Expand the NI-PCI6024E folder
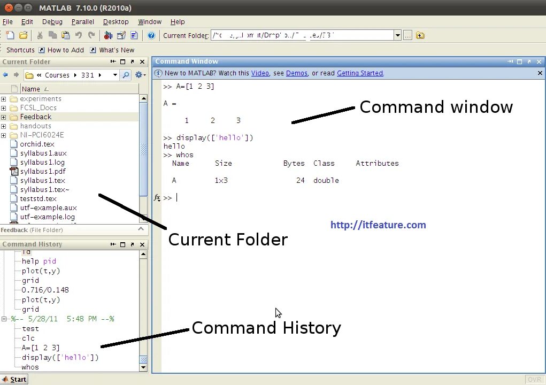Screen dimensions: 546x385 [x=4, y=135]
